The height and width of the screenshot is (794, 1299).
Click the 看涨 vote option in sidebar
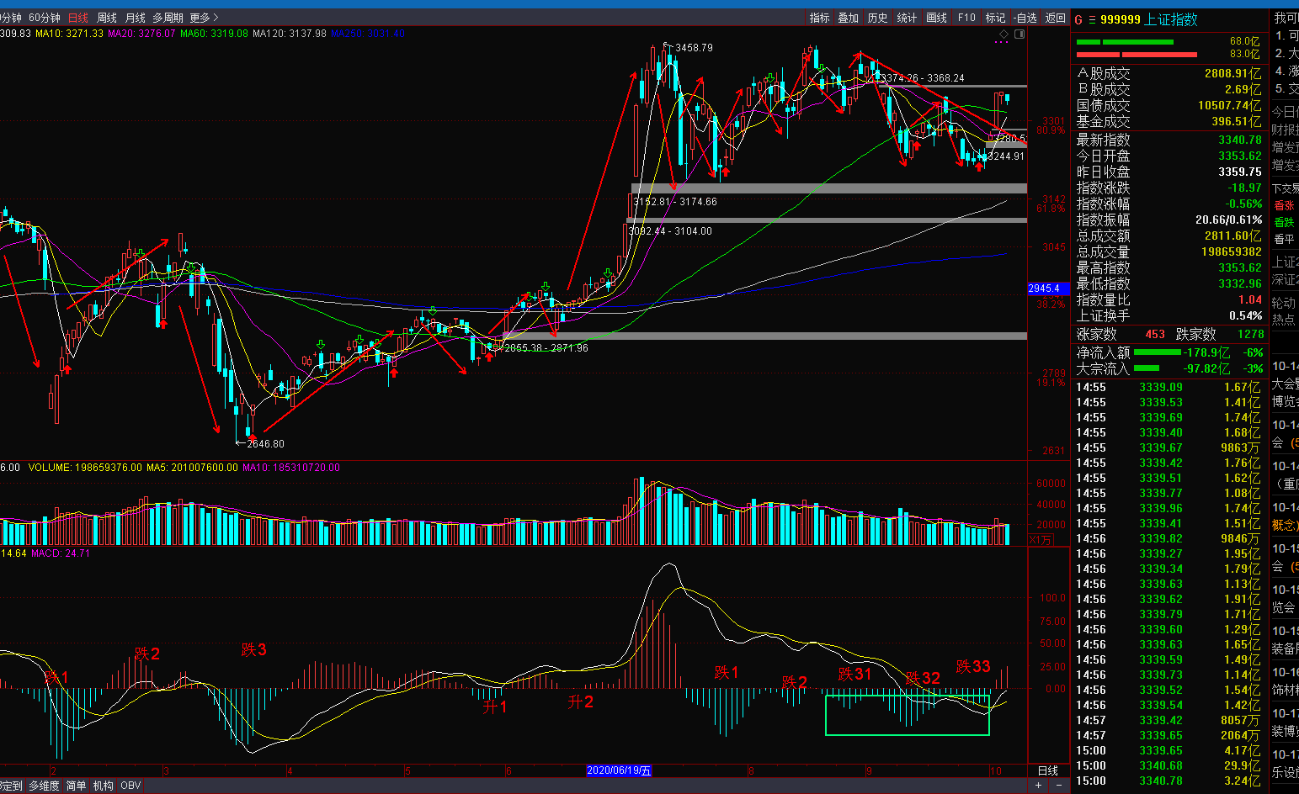coord(1284,205)
